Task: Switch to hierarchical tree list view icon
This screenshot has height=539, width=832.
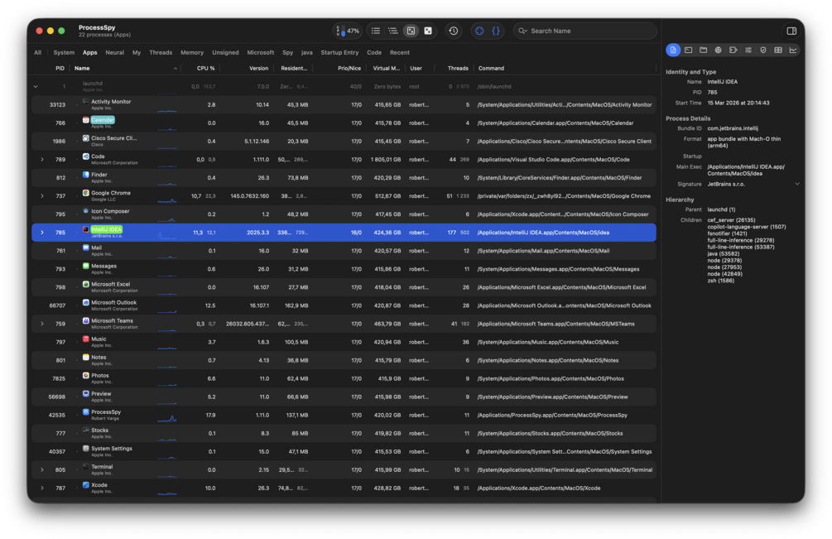Action: click(x=393, y=31)
